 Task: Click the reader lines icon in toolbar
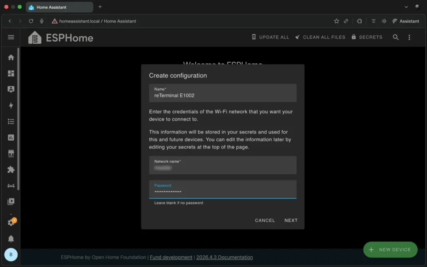tap(373, 21)
